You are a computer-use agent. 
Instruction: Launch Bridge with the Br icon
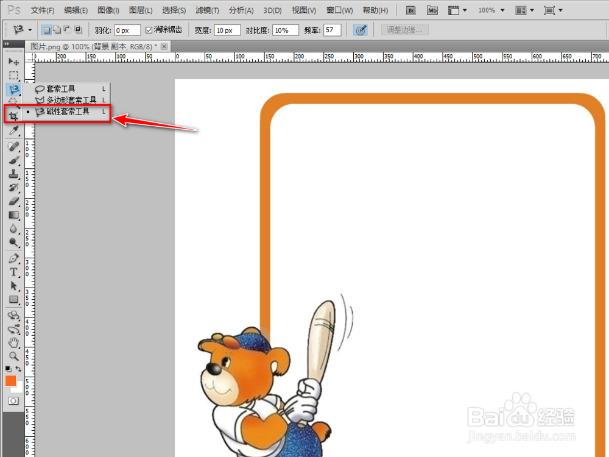[x=410, y=10]
